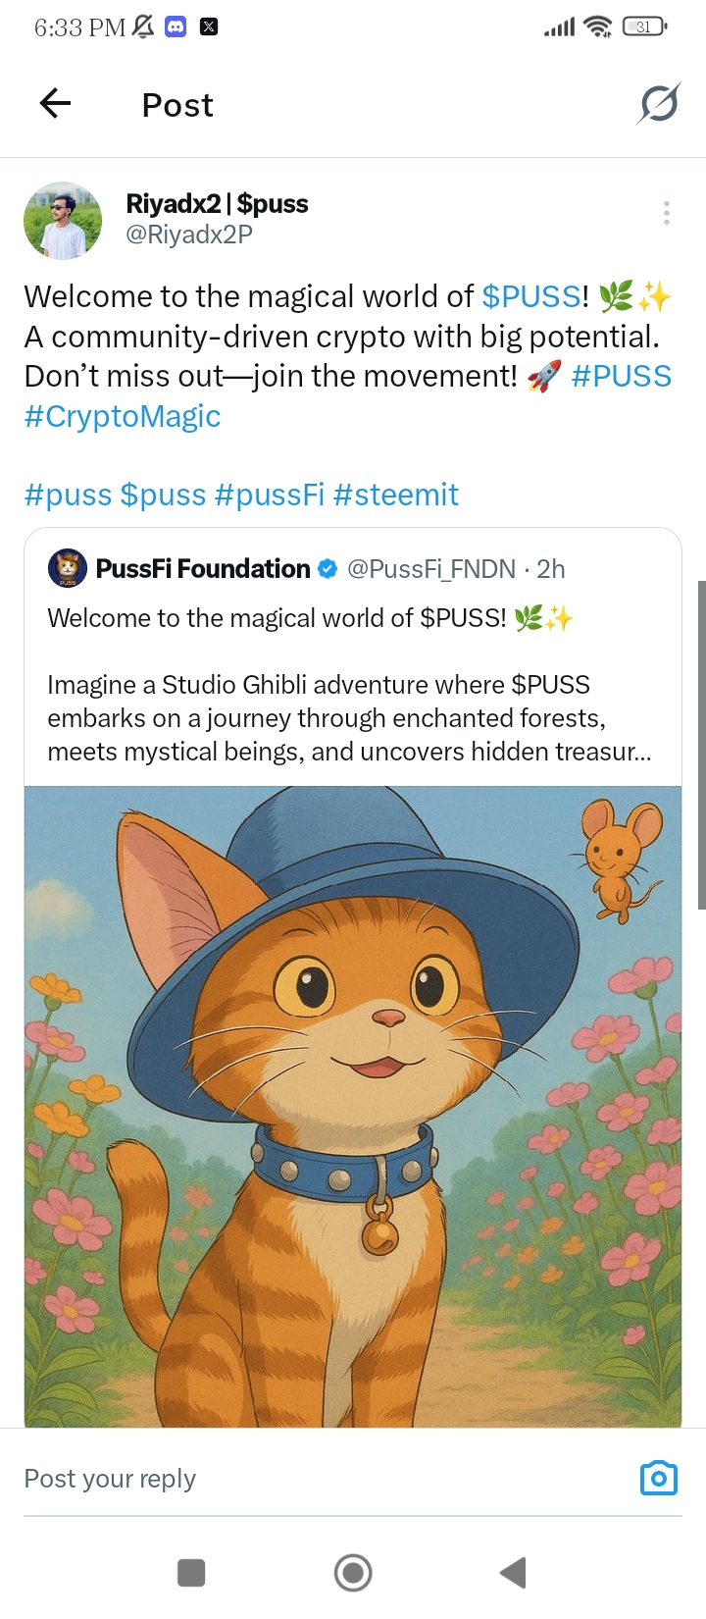Open the blue $PUSS cashtag link
This screenshot has height=1619, width=706.
[x=531, y=296]
